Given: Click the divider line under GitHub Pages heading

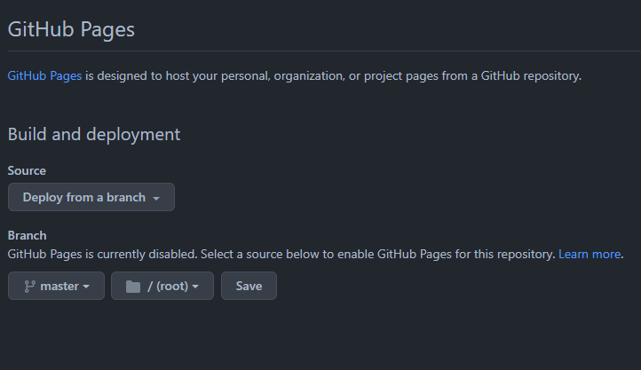Looking at the screenshot, I should pyautogui.click(x=324, y=51).
